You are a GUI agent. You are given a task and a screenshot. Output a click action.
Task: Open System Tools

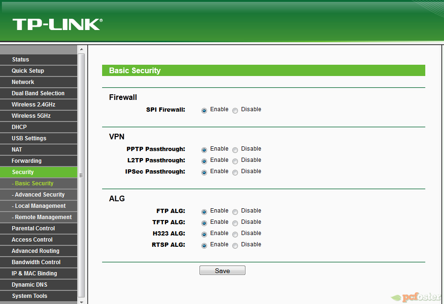[38, 296]
